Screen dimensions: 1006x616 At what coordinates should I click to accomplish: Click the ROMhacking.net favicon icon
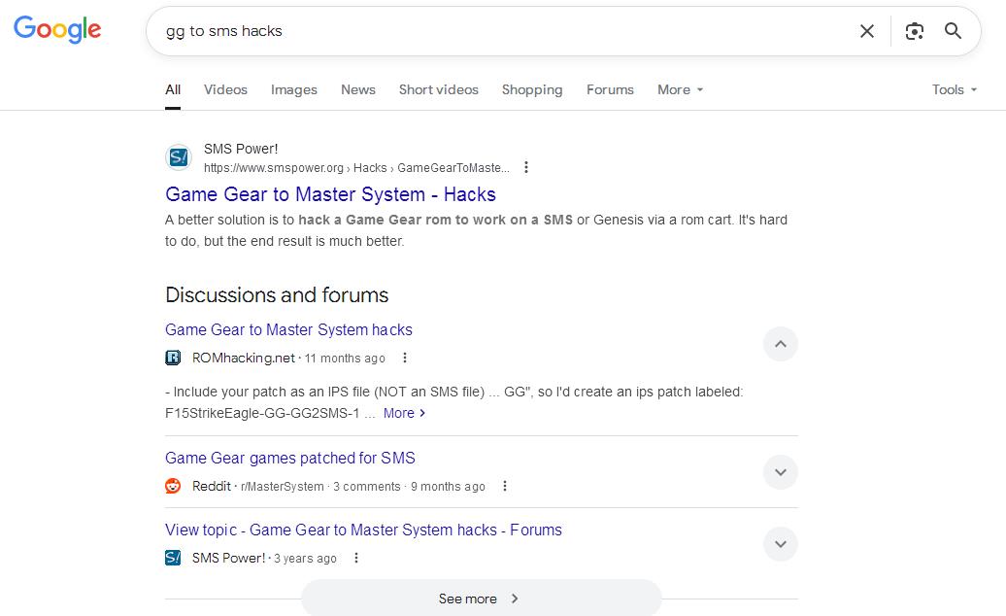(173, 358)
